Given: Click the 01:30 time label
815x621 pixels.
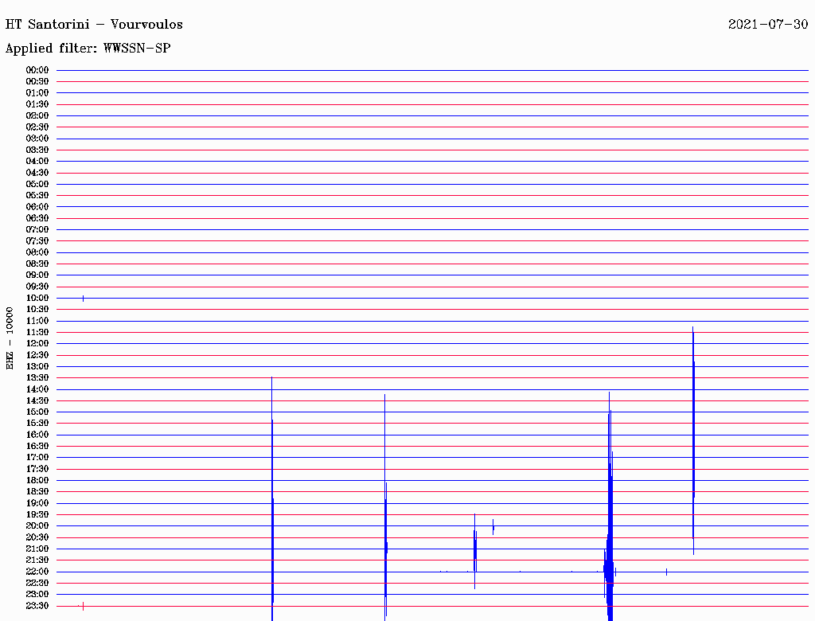Looking at the screenshot, I should pos(37,104).
